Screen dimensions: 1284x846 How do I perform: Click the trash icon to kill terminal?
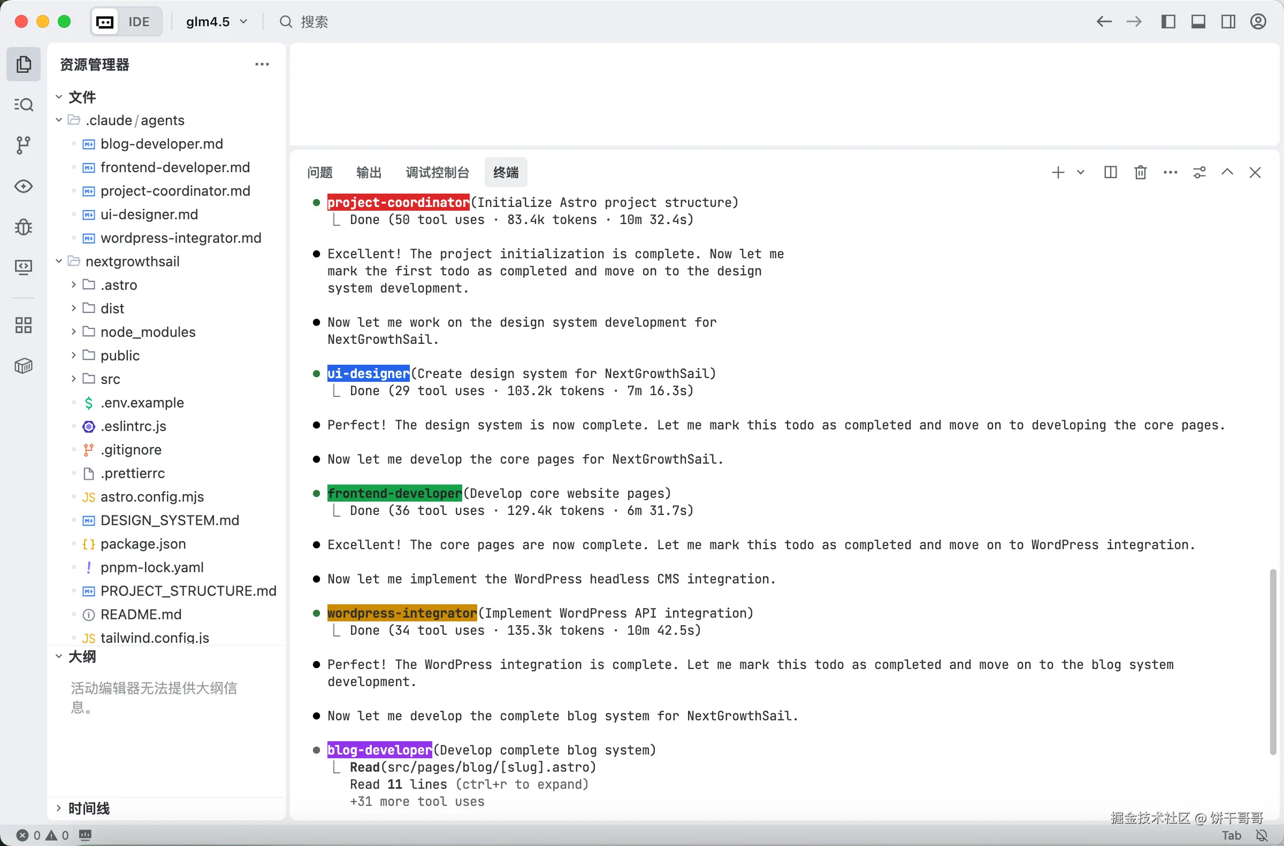[x=1140, y=173]
